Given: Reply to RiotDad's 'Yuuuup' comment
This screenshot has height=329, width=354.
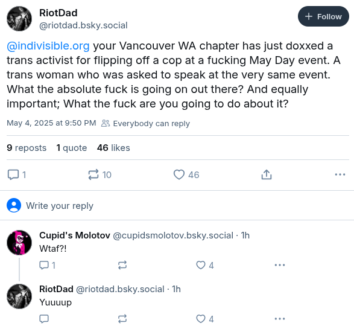Looking at the screenshot, I should click(44, 319).
